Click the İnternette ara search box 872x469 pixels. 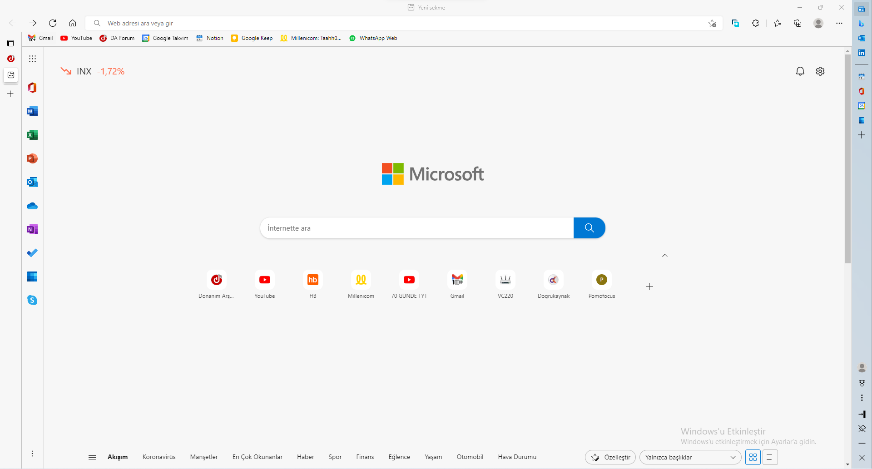(417, 228)
